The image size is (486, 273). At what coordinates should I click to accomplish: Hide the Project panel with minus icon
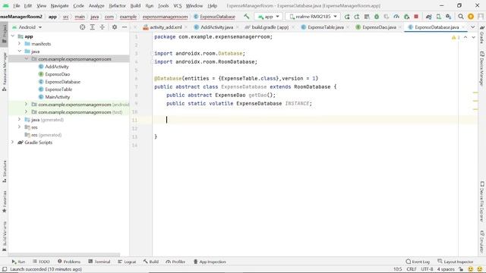click(125, 27)
